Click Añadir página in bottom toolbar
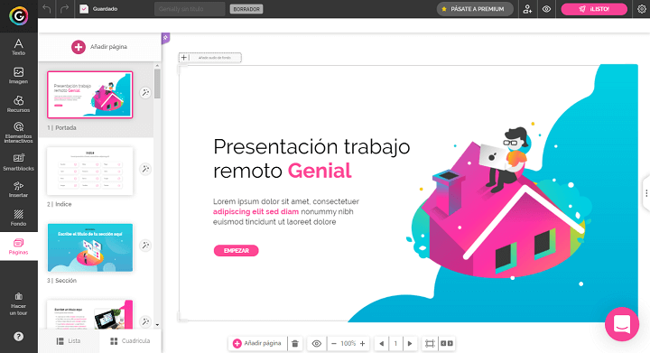This screenshot has width=650, height=353. [257, 343]
